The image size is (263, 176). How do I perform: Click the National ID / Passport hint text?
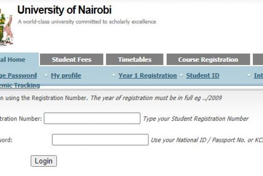(x=207, y=140)
